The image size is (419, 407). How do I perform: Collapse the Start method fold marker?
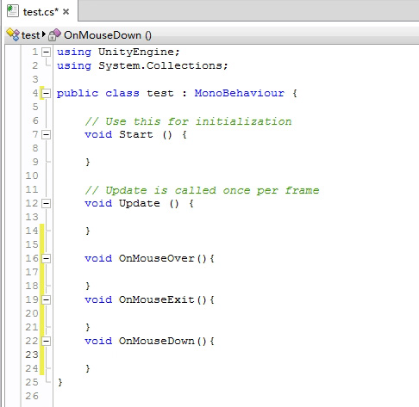tap(46, 134)
